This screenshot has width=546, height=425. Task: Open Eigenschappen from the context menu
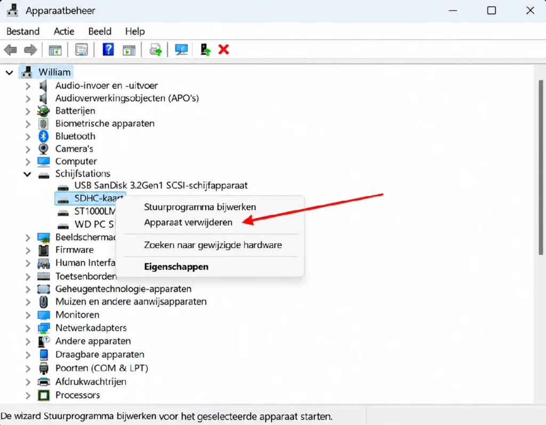coord(176,267)
